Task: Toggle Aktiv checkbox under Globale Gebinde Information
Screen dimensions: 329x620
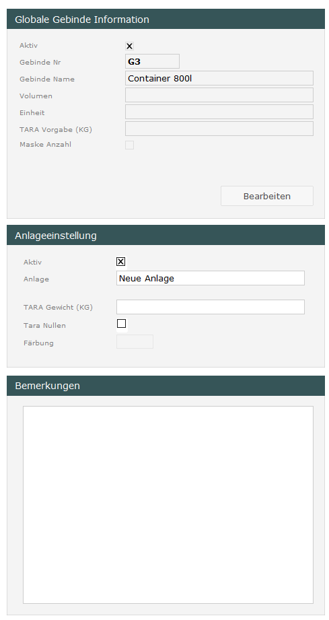Action: pos(130,46)
